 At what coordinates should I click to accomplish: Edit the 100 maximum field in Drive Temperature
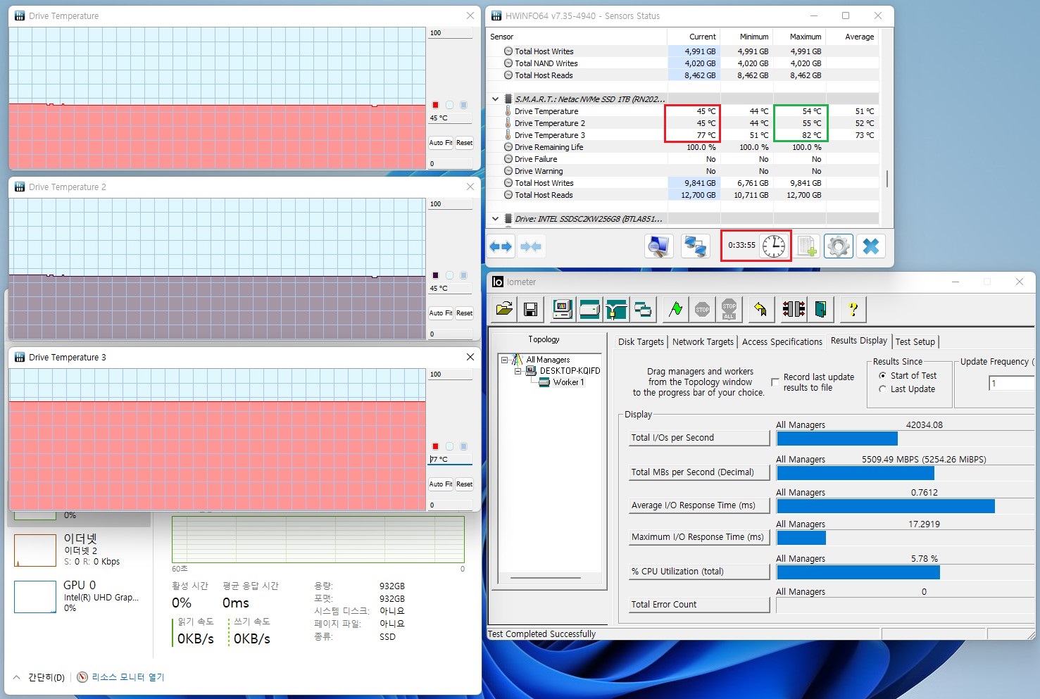[450, 33]
